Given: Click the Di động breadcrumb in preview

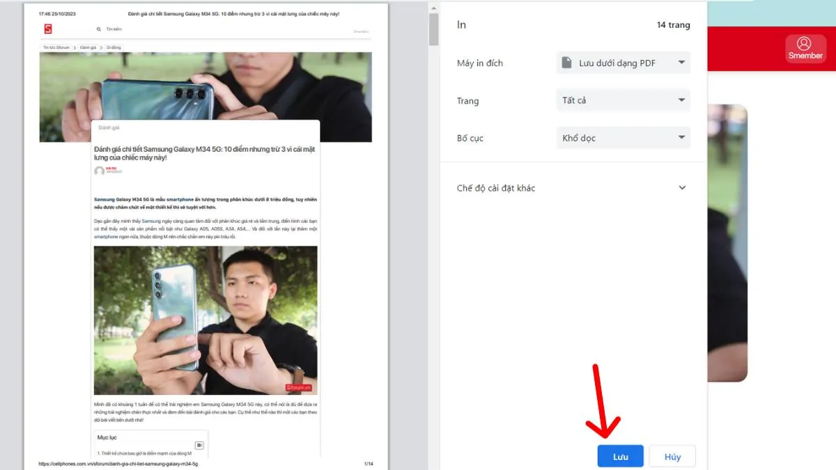Looking at the screenshot, I should click(114, 47).
